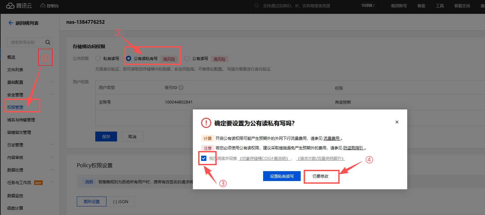Image resolution: width=485 pixels, height=215 pixels.
Task: Click the info icon beside 账号ID
Action: 181,88
